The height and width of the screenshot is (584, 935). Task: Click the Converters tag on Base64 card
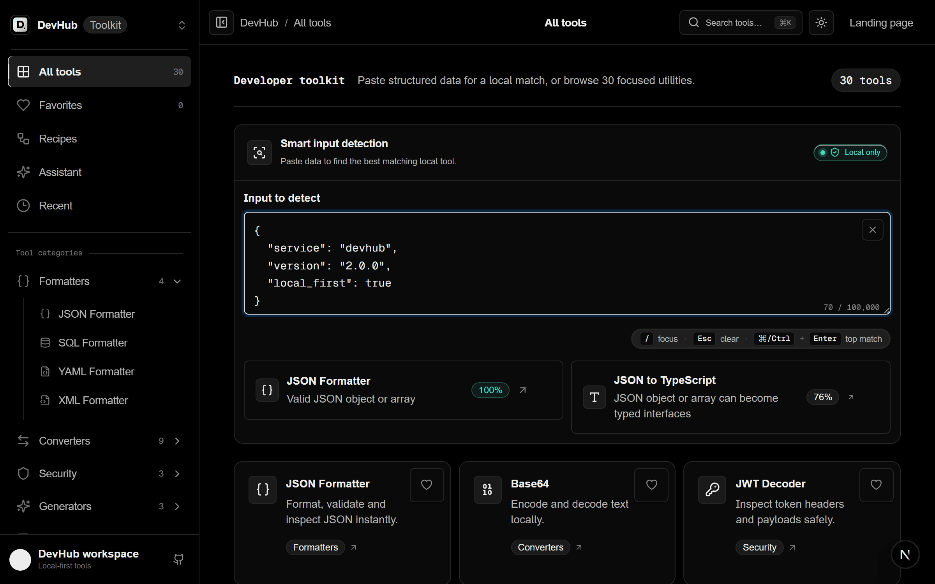[541, 547]
